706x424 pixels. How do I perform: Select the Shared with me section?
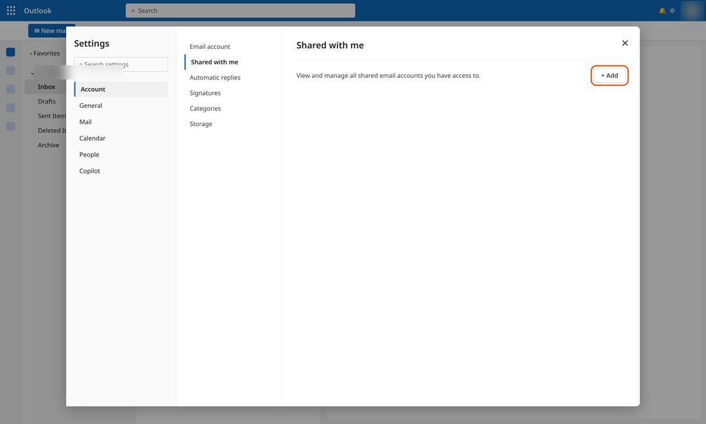click(x=230, y=62)
